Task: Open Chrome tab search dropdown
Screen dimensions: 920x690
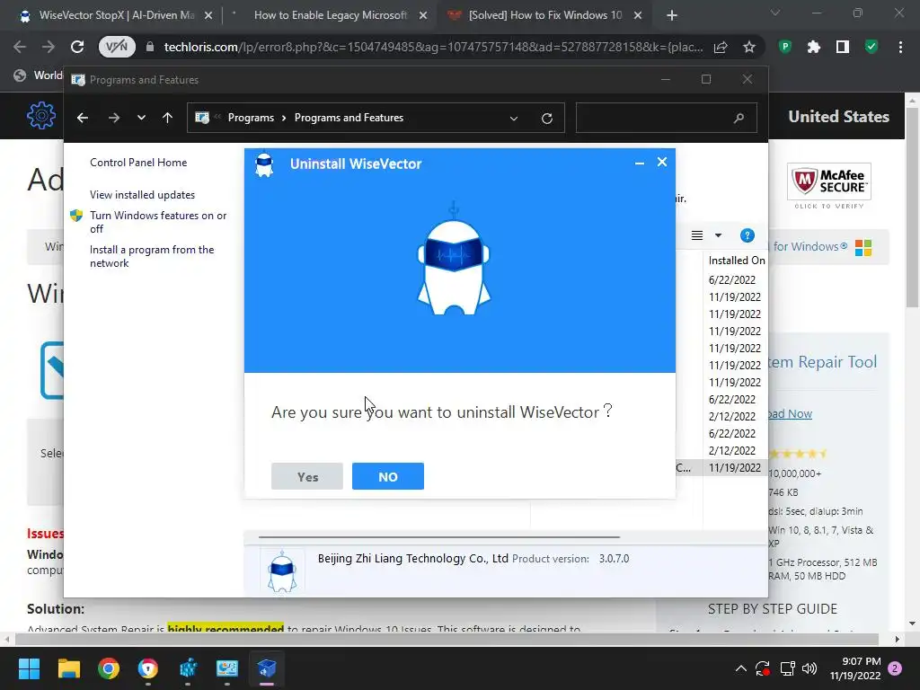Action: [x=775, y=13]
